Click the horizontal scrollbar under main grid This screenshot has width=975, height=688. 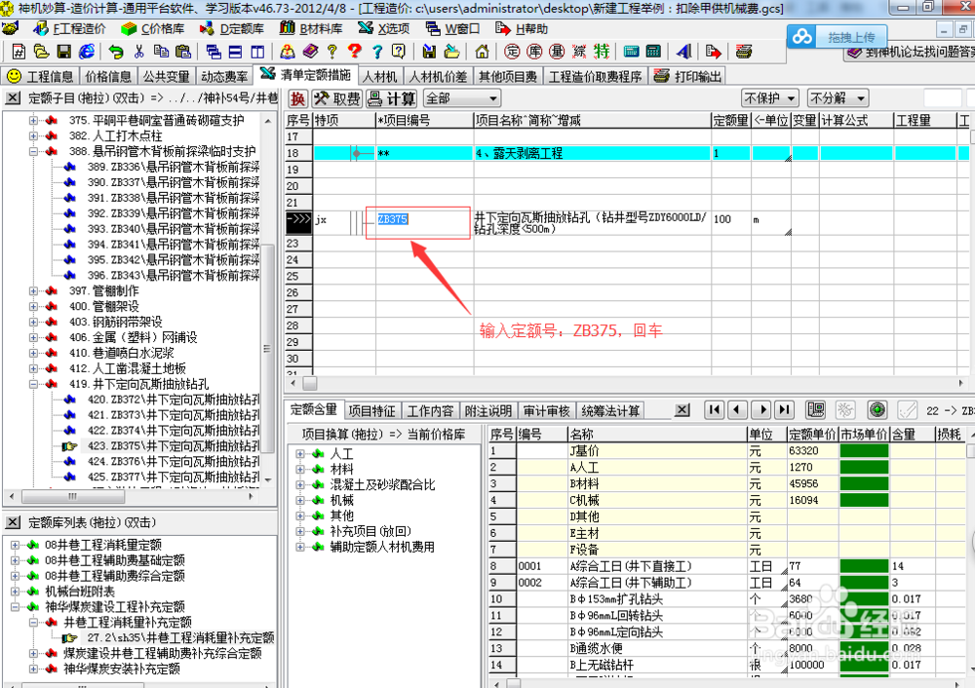[x=627, y=383]
